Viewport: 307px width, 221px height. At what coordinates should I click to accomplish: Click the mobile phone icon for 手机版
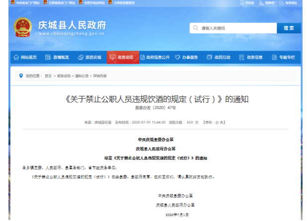(x=241, y=3)
